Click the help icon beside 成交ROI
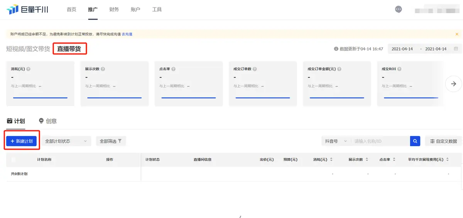Image resolution: width=463 pixels, height=218 pixels. (x=399, y=69)
